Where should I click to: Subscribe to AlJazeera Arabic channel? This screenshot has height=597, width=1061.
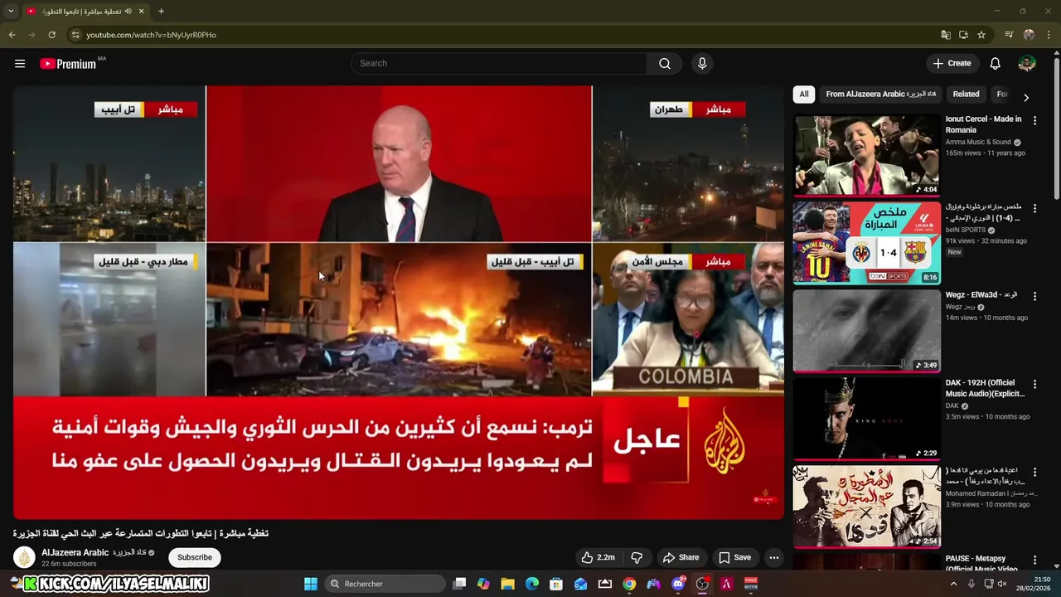(x=195, y=557)
